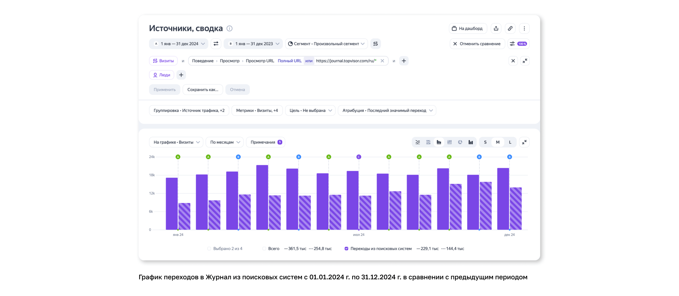Select the stacked area chart icon
Image resolution: width=679 pixels, height=296 pixels.
coord(428,142)
